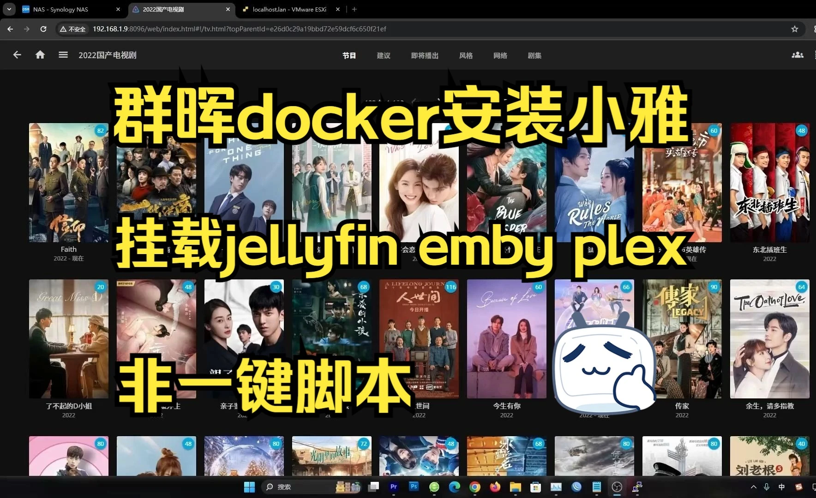Open the 今生有你 poster

[x=507, y=339]
